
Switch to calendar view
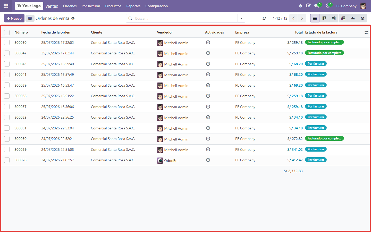(x=334, y=18)
